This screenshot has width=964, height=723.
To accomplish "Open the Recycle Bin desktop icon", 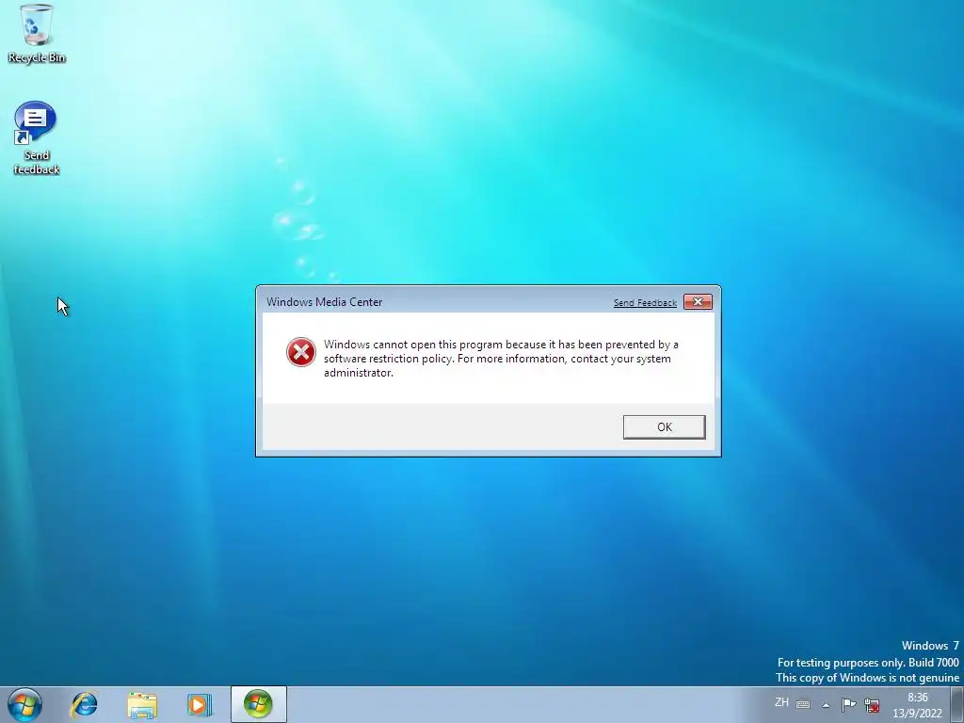I will [x=37, y=33].
